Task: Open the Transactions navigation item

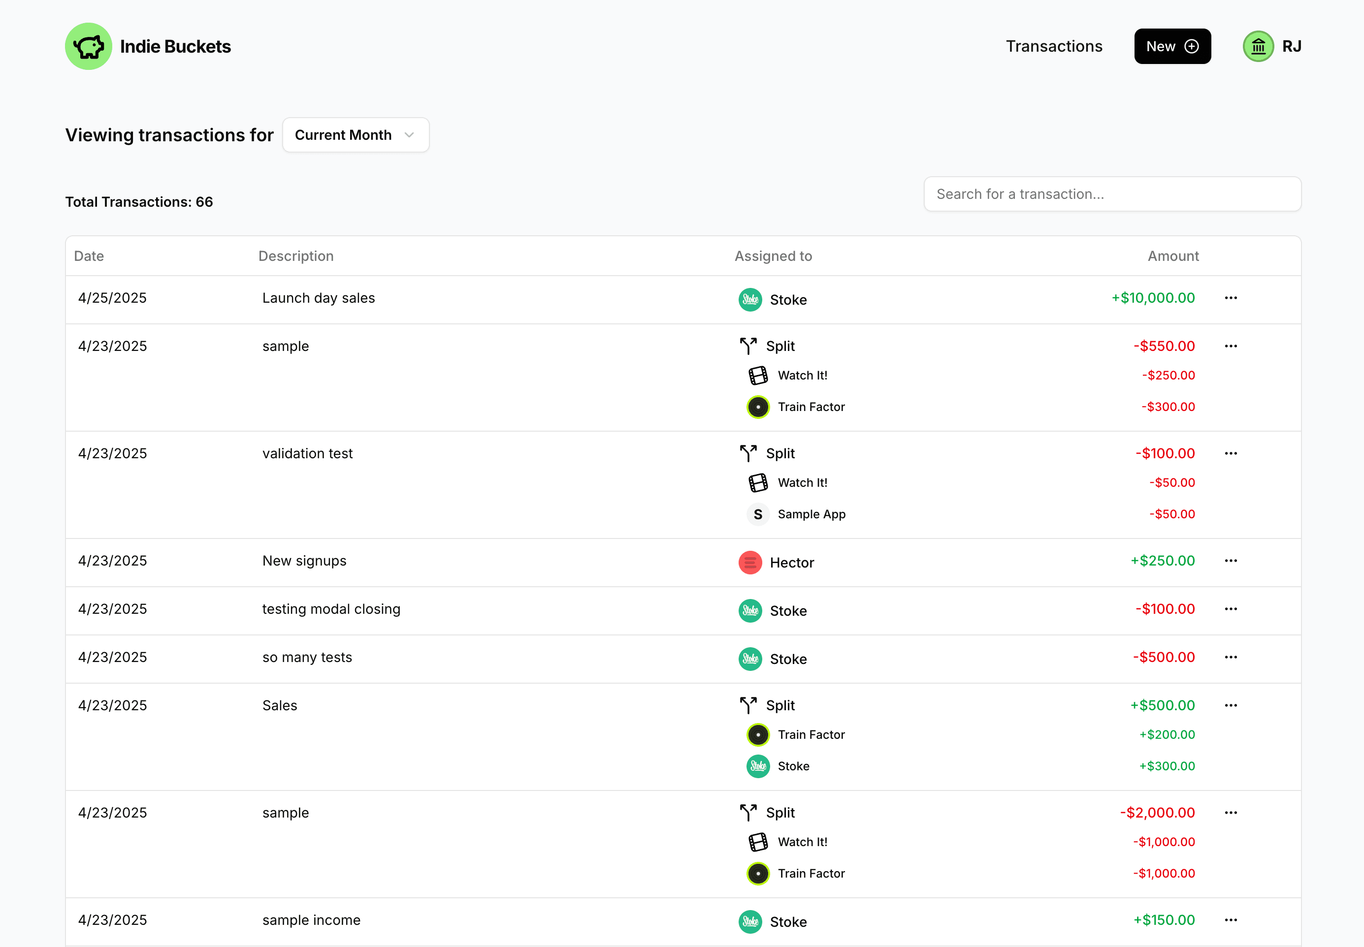Action: [x=1054, y=46]
